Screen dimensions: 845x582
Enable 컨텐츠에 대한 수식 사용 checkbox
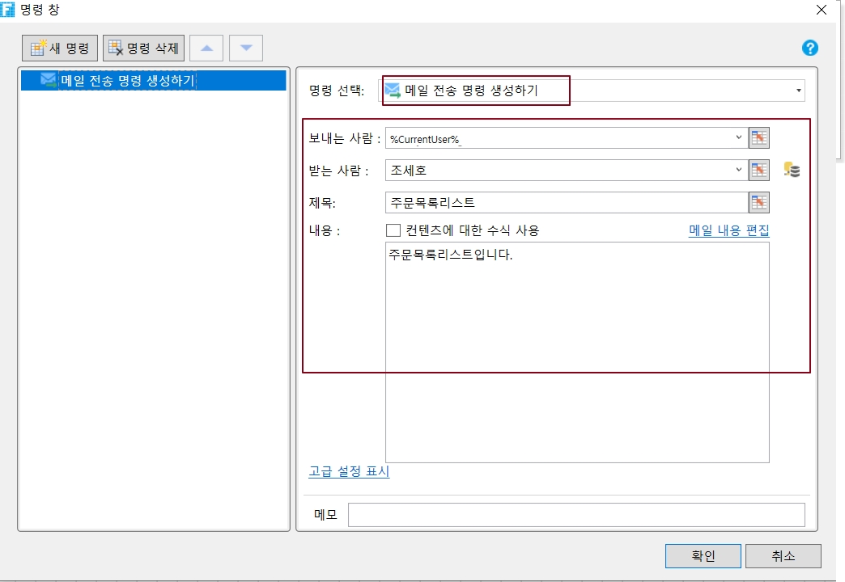pyautogui.click(x=394, y=230)
